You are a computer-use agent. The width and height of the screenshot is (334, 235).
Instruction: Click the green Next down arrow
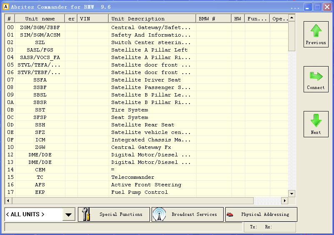coord(316,124)
